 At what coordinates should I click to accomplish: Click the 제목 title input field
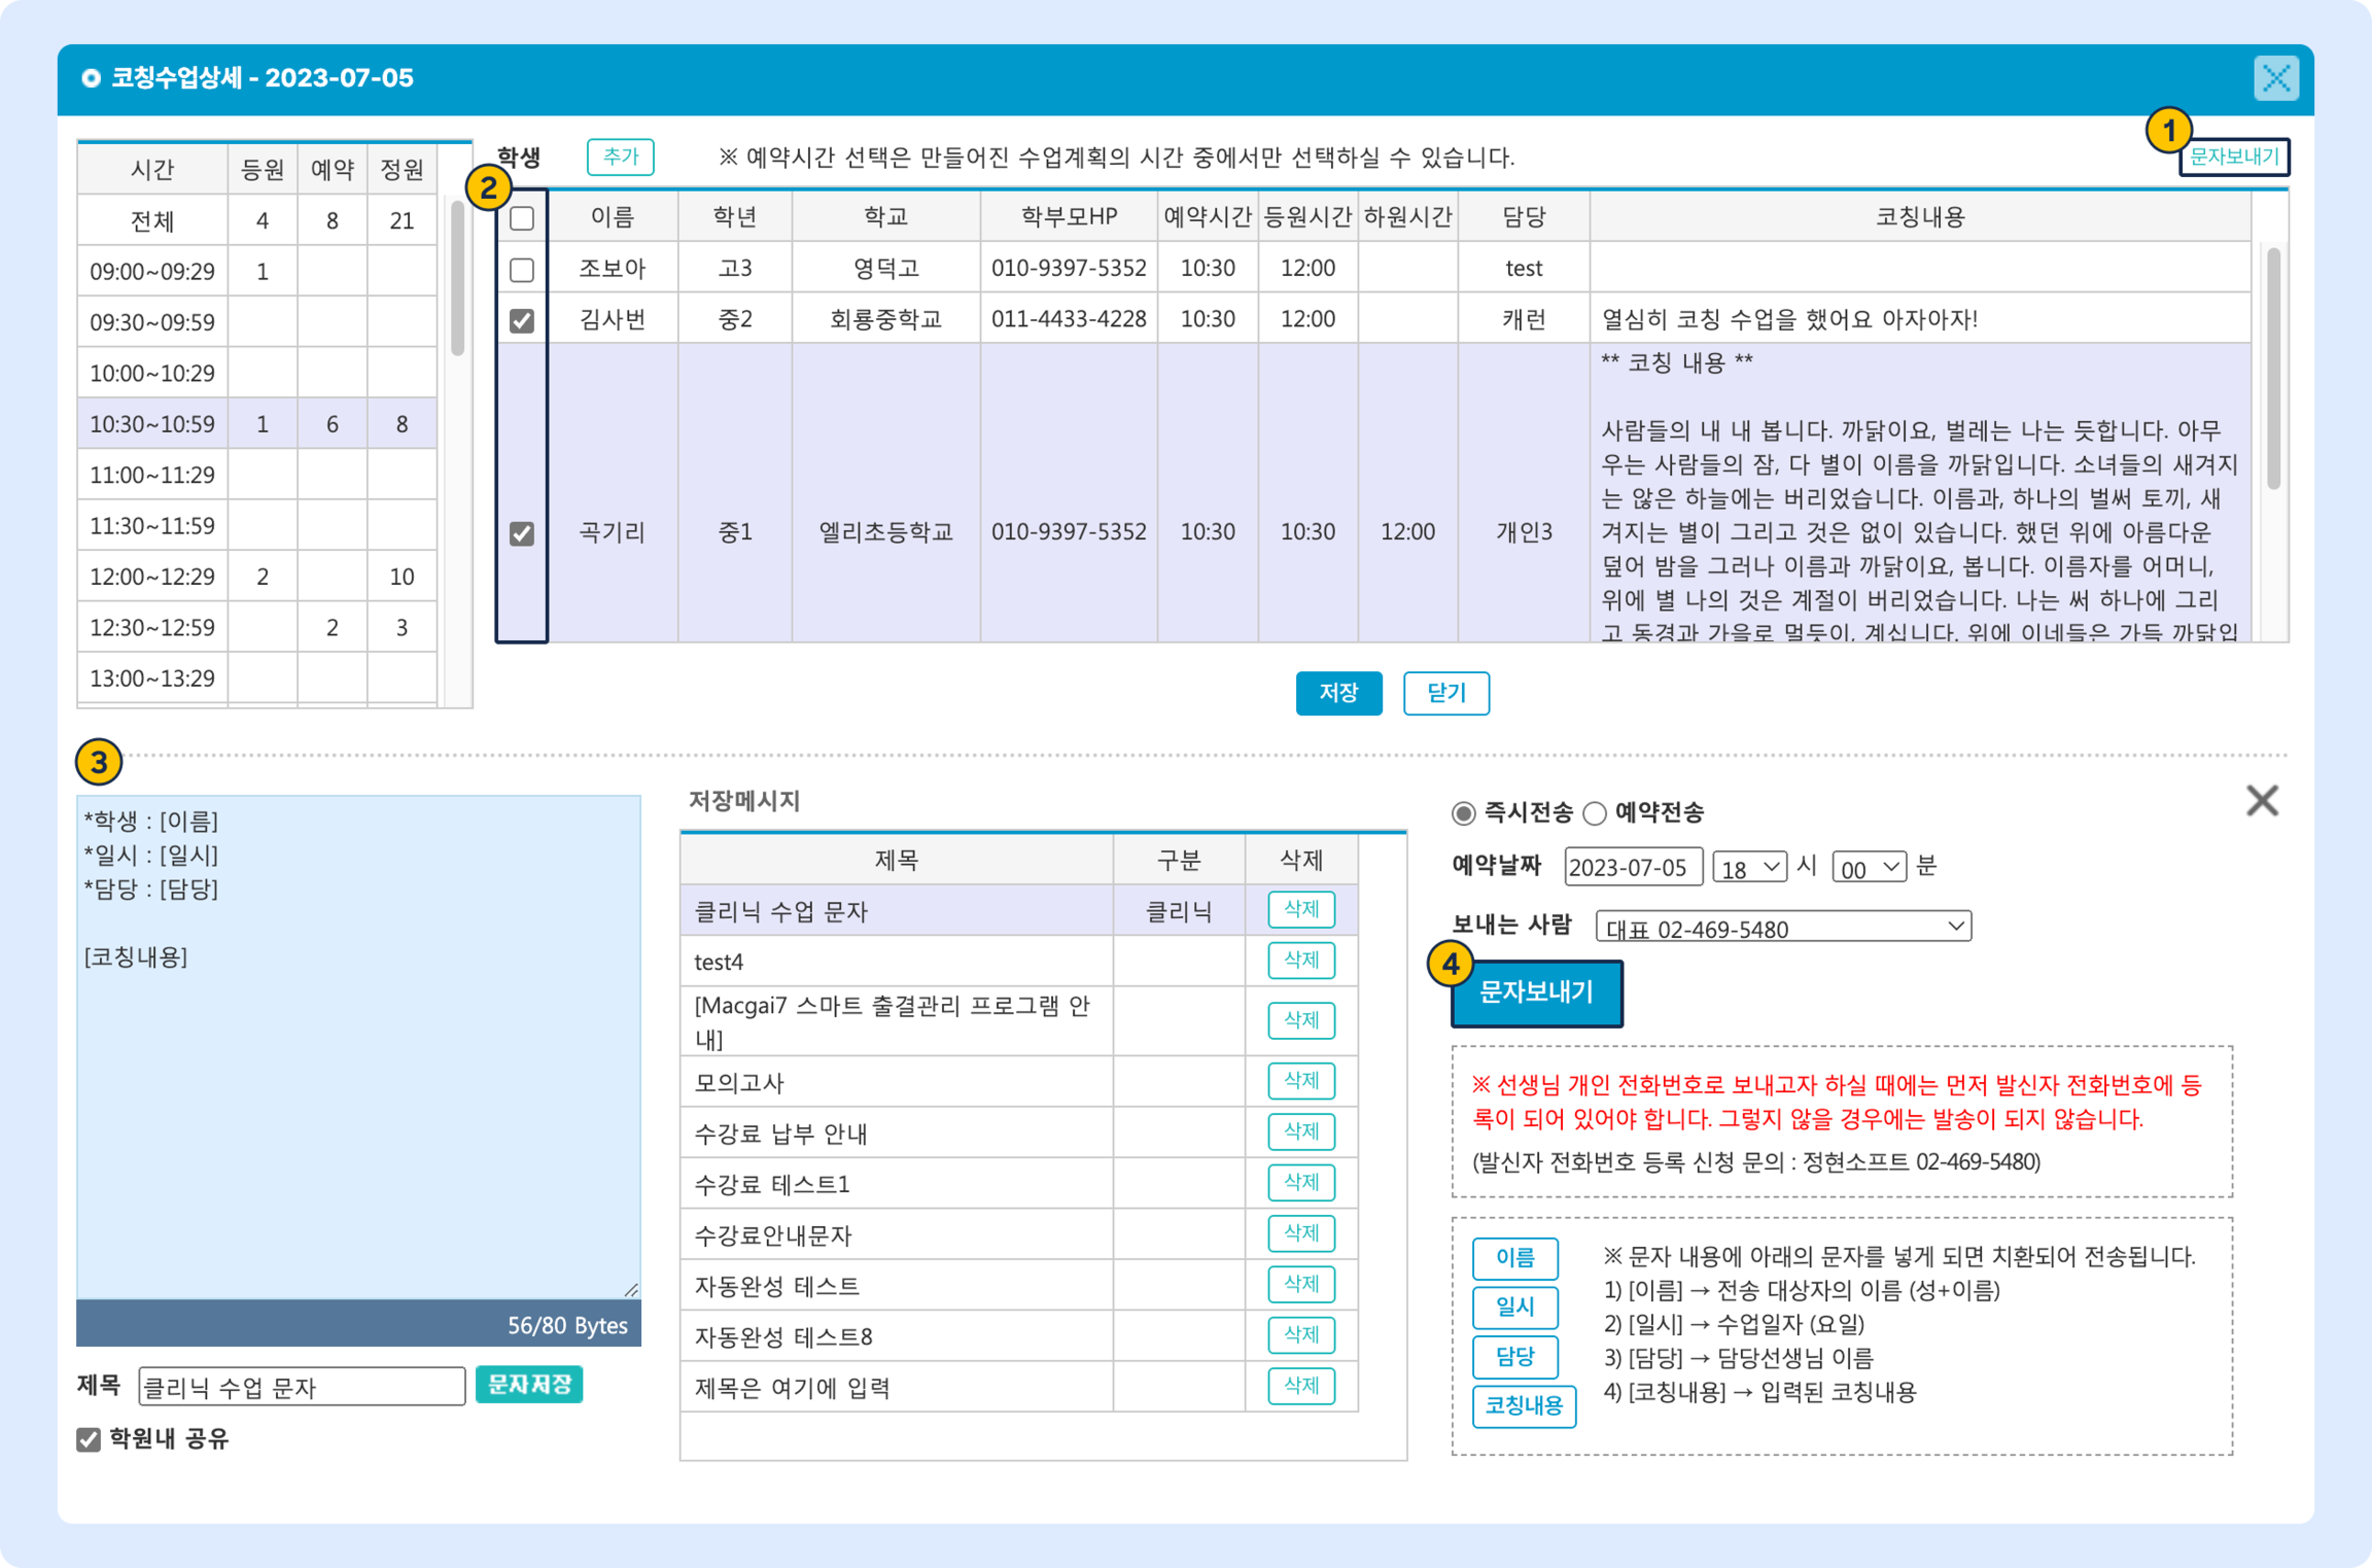pyautogui.click(x=301, y=1387)
